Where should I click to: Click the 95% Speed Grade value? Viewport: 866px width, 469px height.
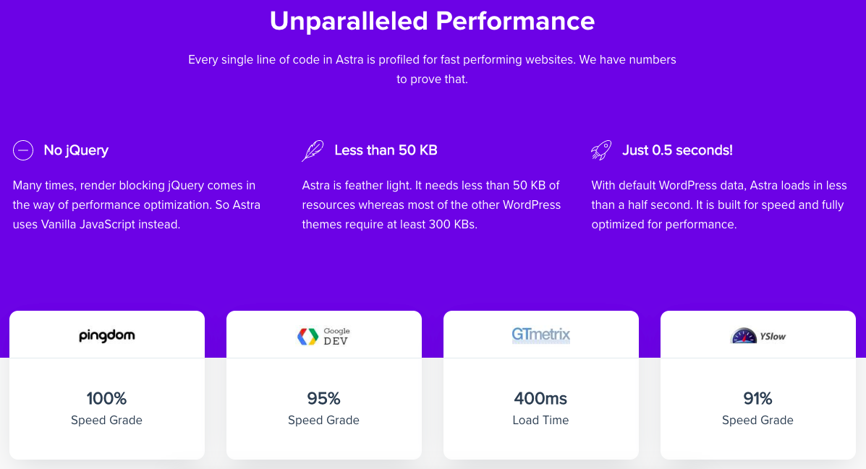tap(323, 398)
